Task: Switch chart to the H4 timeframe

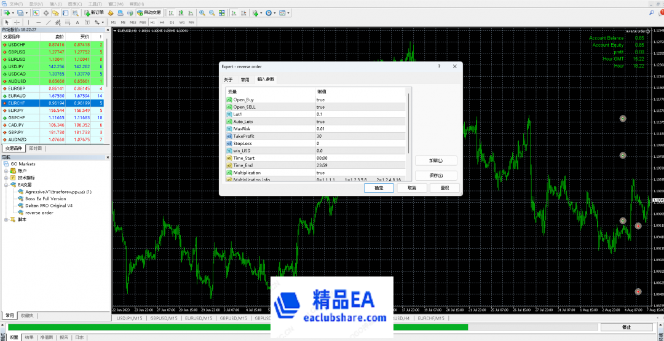Action: coord(162,22)
